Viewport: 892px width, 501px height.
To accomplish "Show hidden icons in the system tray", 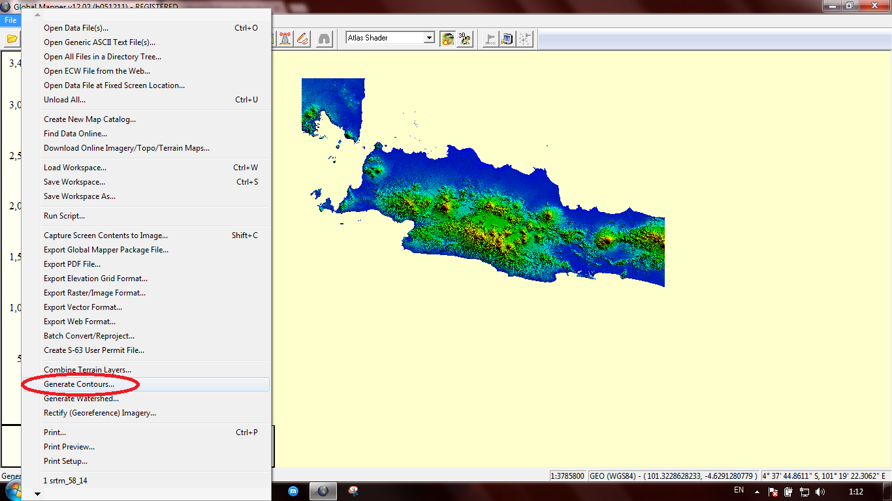I will pyautogui.click(x=757, y=492).
